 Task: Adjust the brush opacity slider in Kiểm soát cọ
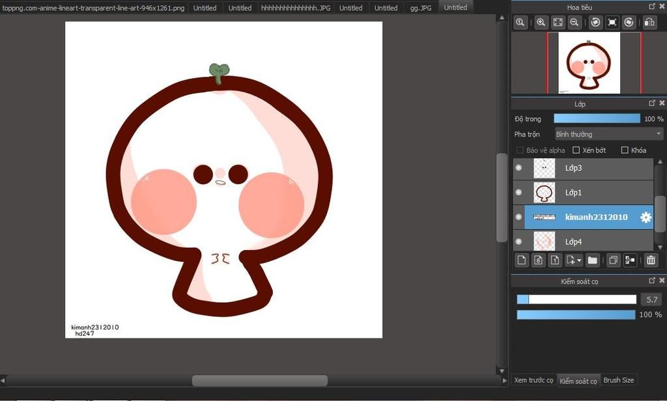(576, 314)
